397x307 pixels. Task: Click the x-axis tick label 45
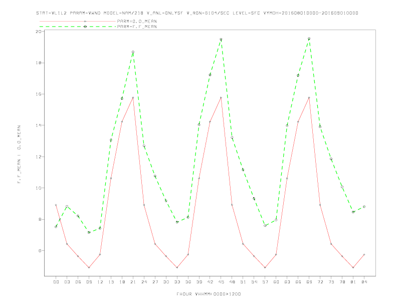tap(221, 282)
